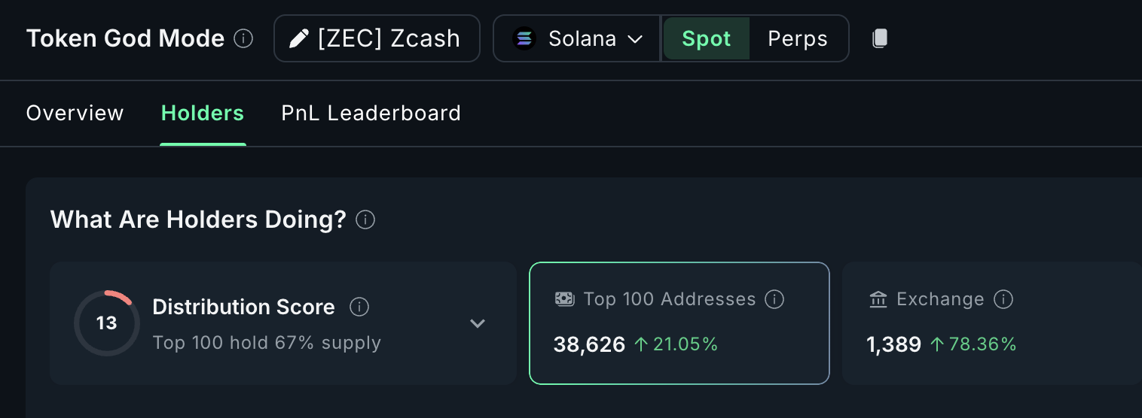1142x418 pixels.
Task: Switch to Spot trading mode
Action: 706,38
